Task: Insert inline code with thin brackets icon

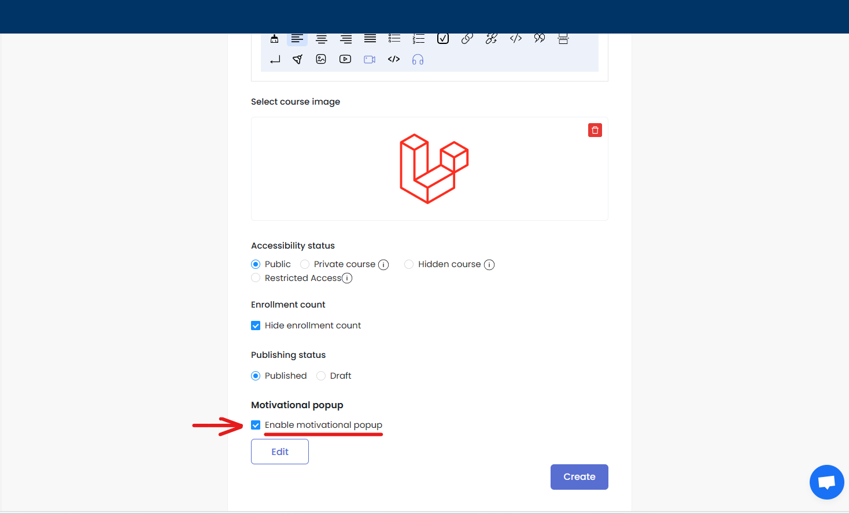Action: click(516, 39)
